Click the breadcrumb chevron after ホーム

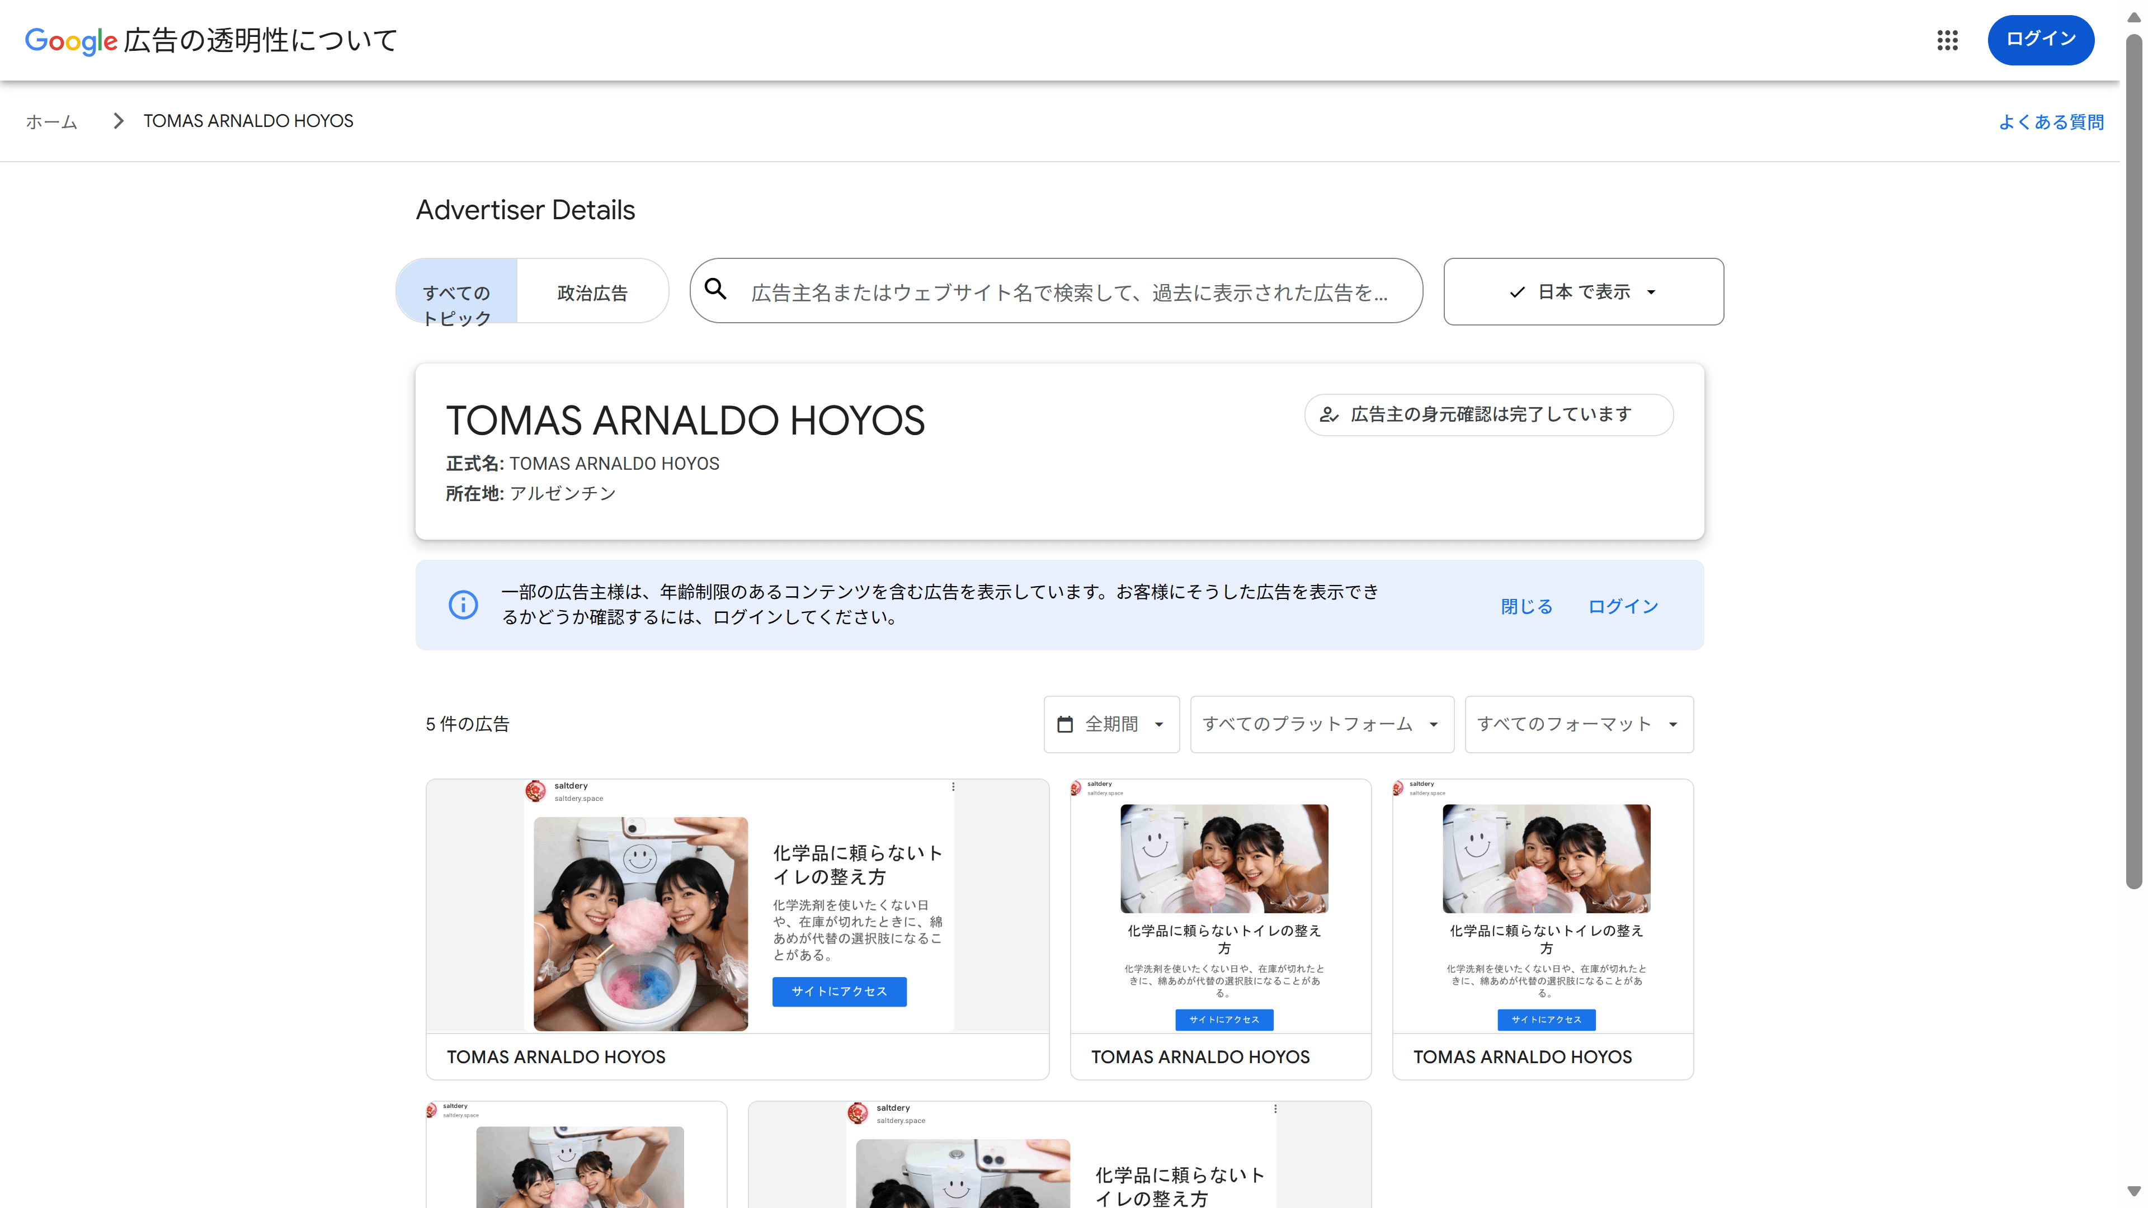click(119, 122)
